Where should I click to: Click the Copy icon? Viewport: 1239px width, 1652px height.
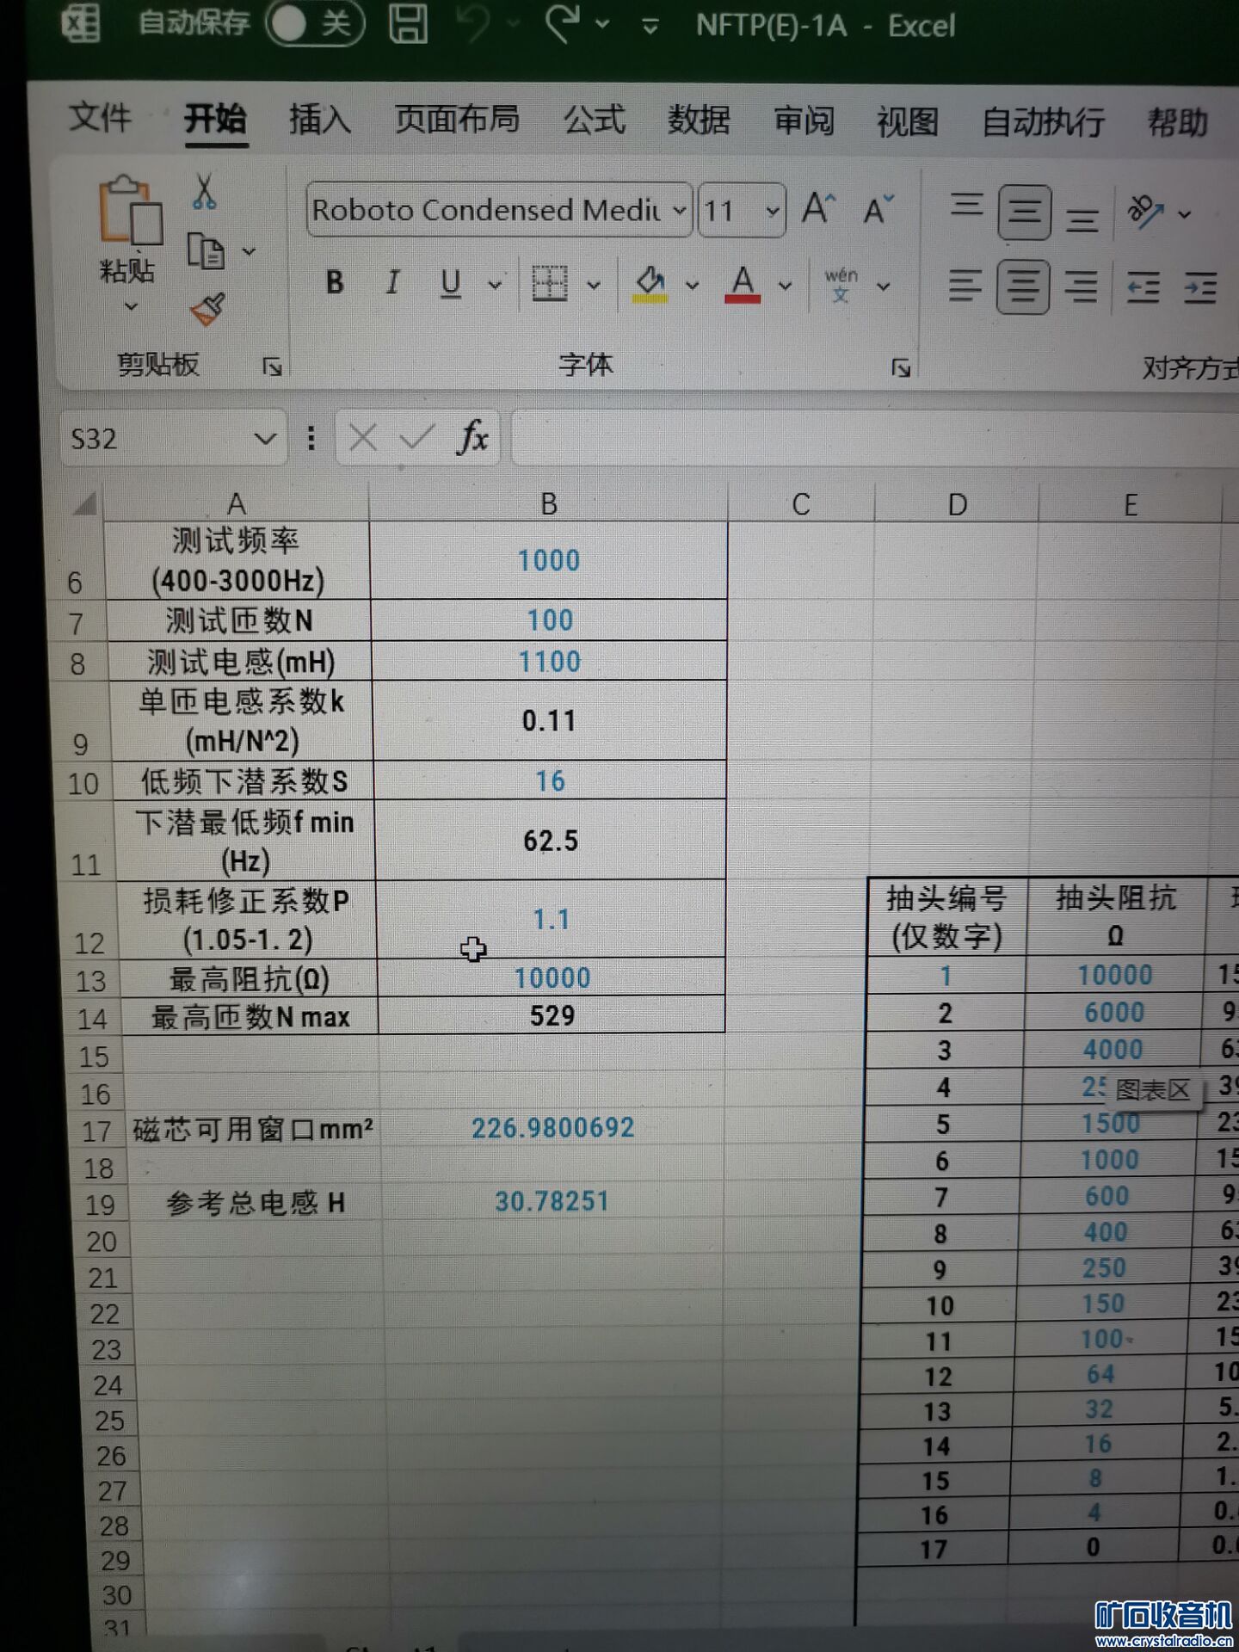tap(205, 251)
